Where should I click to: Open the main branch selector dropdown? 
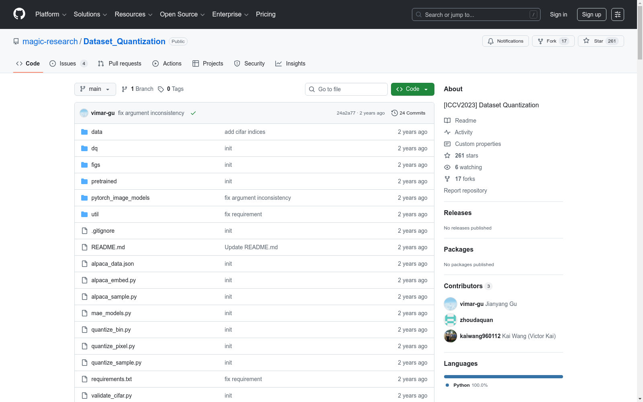(x=95, y=89)
